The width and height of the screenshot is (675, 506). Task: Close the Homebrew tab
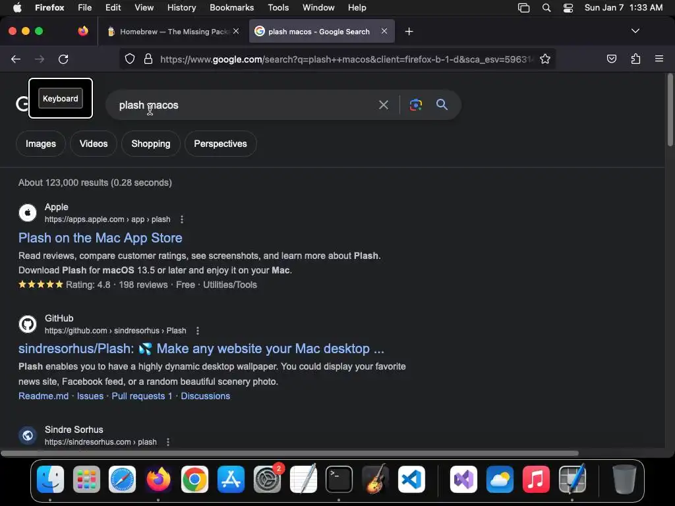click(x=236, y=31)
